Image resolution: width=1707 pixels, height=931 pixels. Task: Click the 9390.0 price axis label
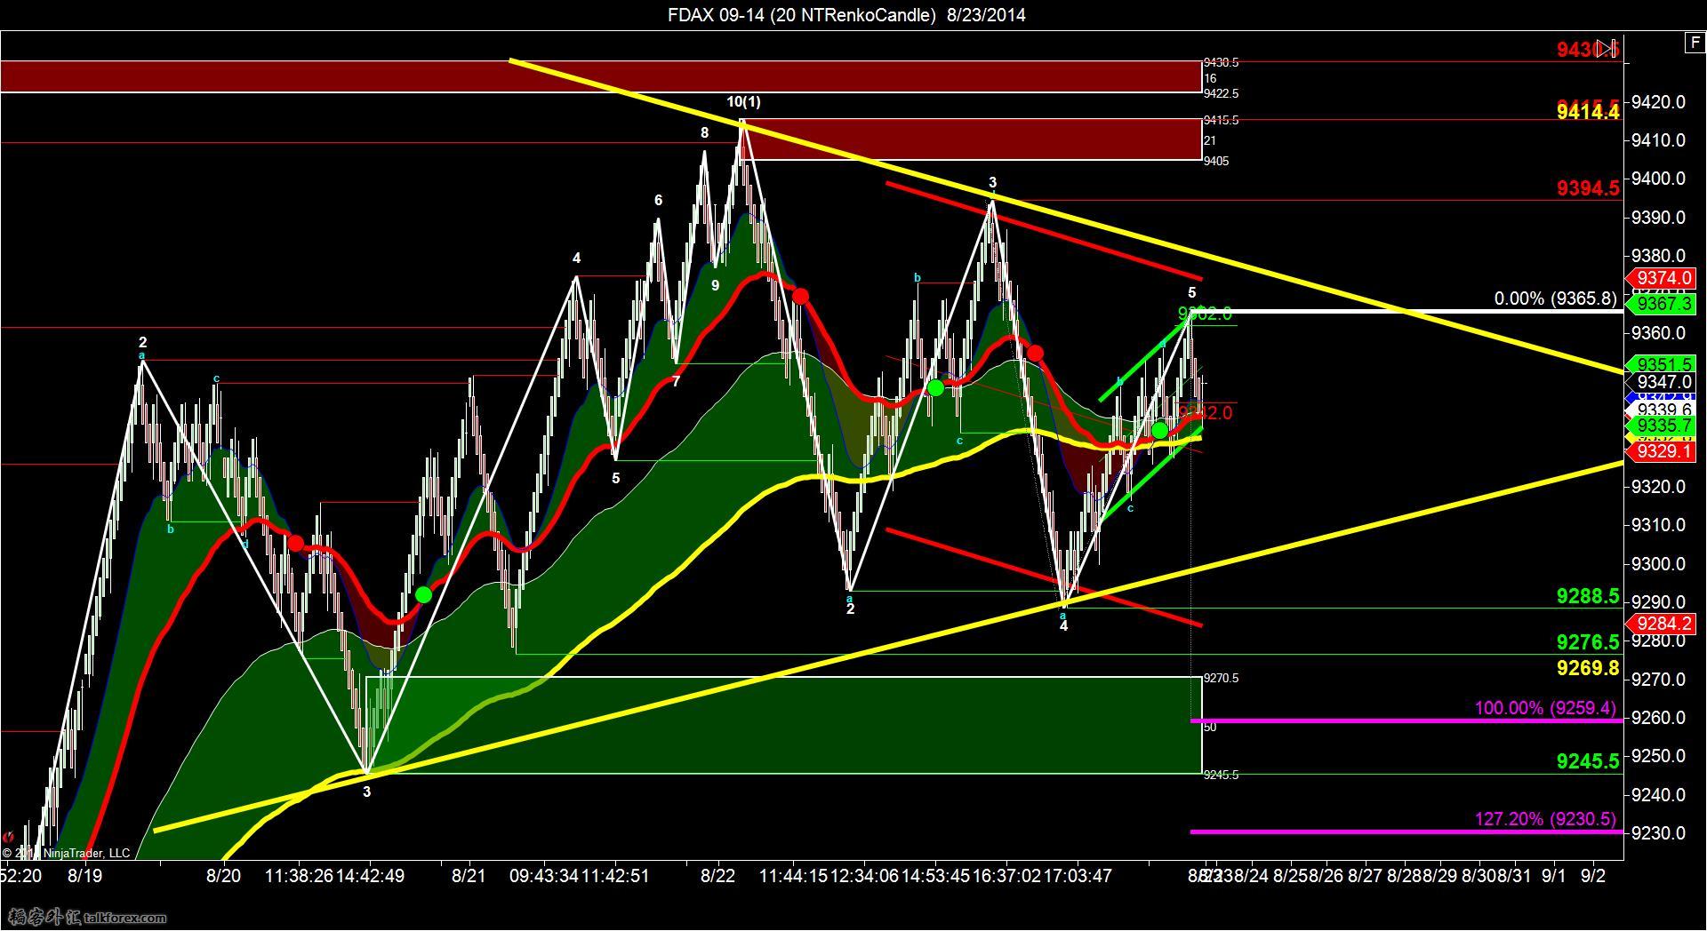[x=1658, y=218]
